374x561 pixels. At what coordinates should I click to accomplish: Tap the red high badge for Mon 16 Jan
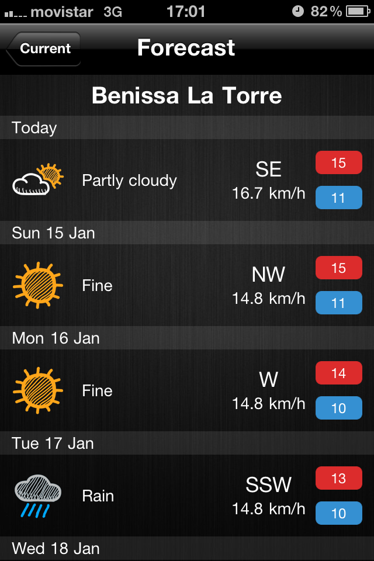339,373
